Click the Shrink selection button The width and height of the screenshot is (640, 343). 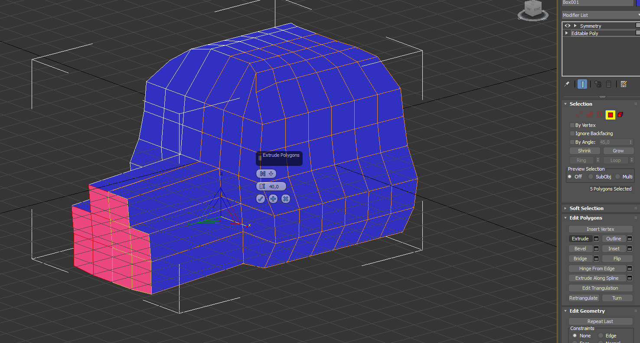coord(584,151)
